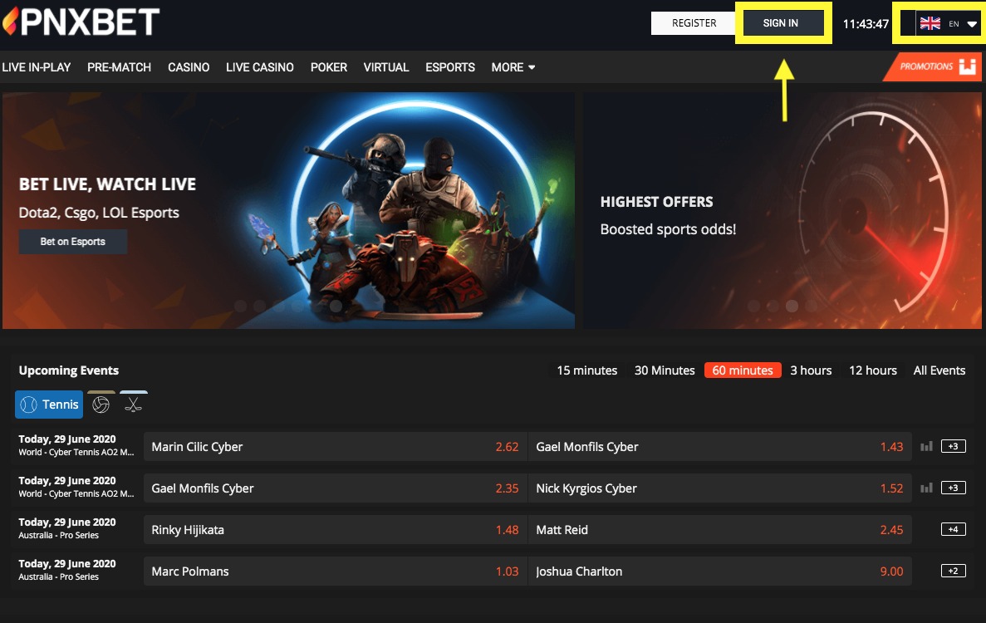Bet on Marin Cilic Cyber at 2.62

(335, 446)
